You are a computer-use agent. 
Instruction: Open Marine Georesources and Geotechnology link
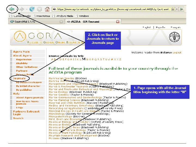75,97
